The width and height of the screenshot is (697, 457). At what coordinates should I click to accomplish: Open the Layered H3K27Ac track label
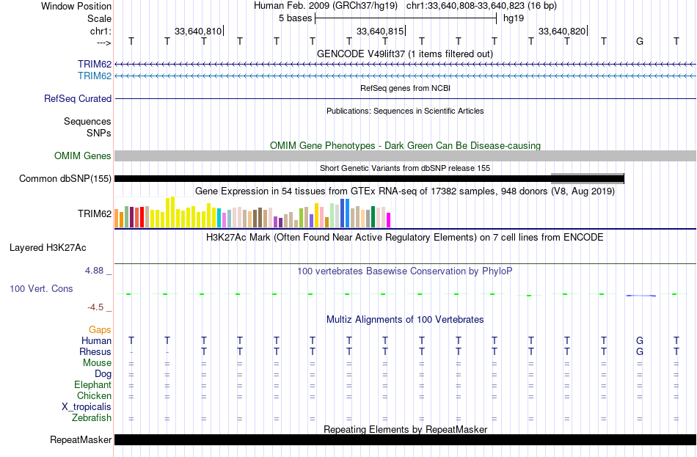(x=48, y=248)
